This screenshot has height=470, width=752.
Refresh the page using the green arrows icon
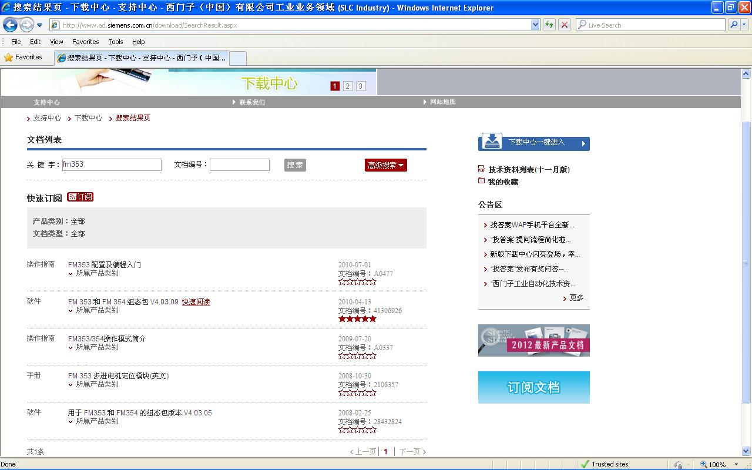point(549,25)
